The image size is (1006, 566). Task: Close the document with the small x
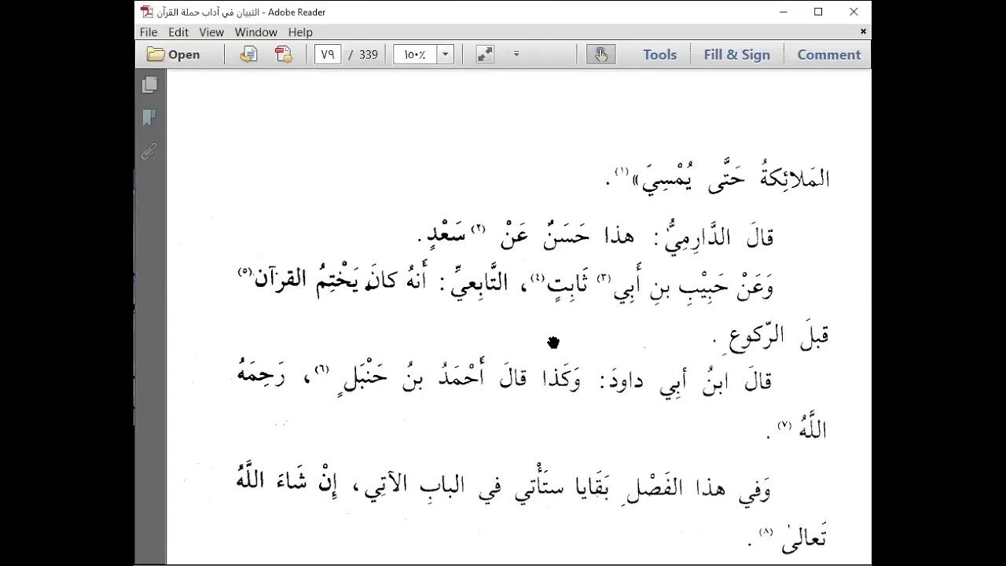[863, 31]
